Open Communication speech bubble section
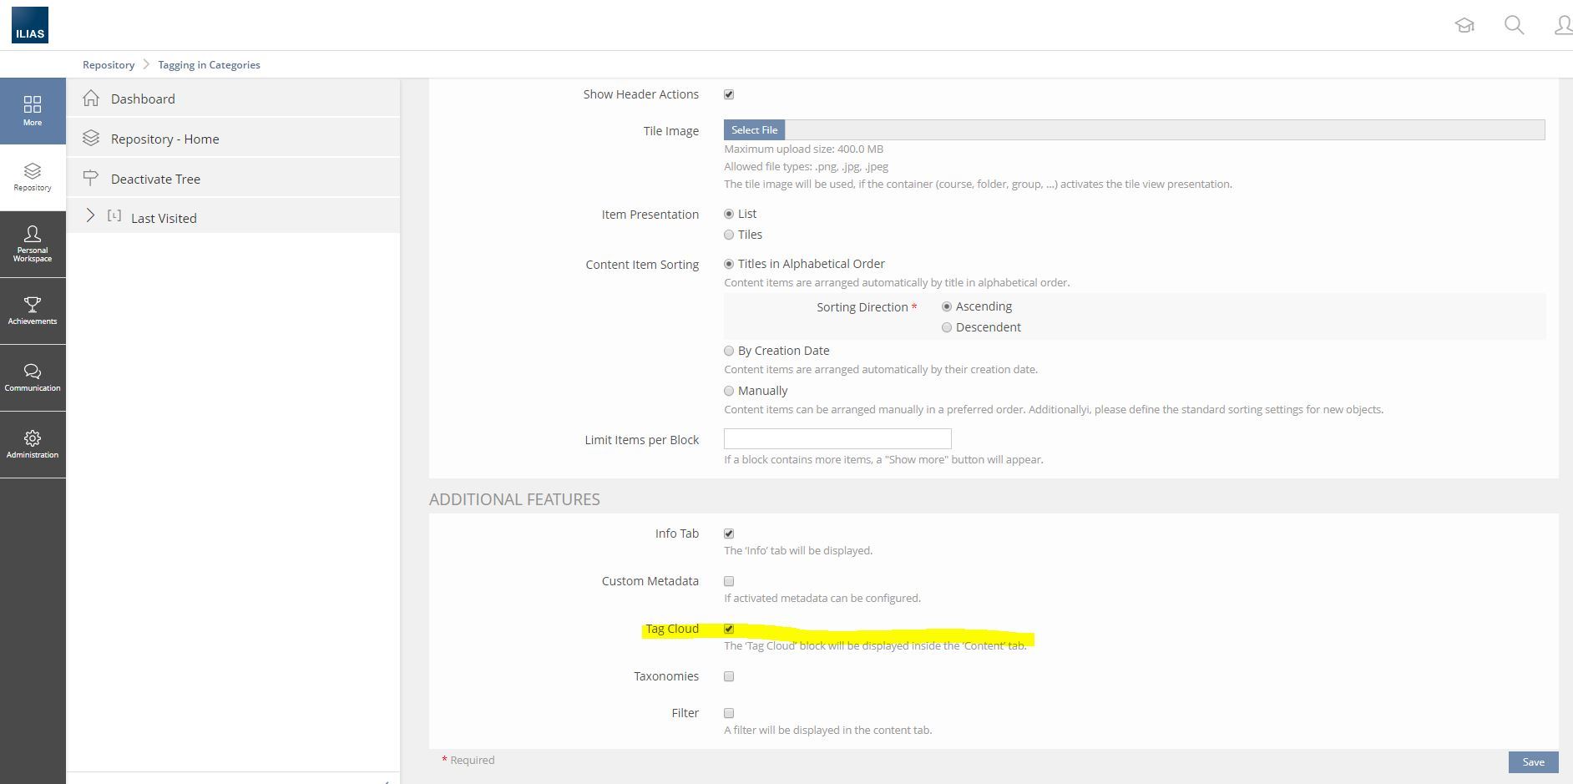 [33, 377]
